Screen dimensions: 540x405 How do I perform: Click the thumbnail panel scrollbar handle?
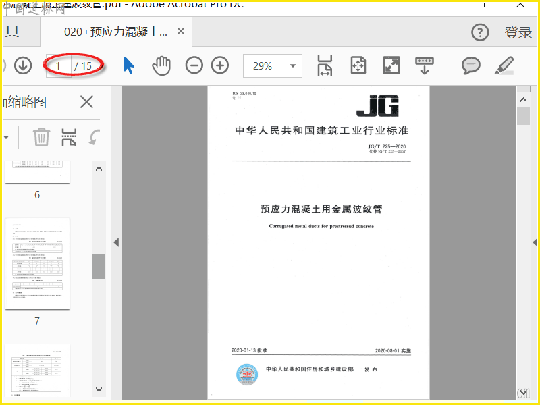(99, 266)
